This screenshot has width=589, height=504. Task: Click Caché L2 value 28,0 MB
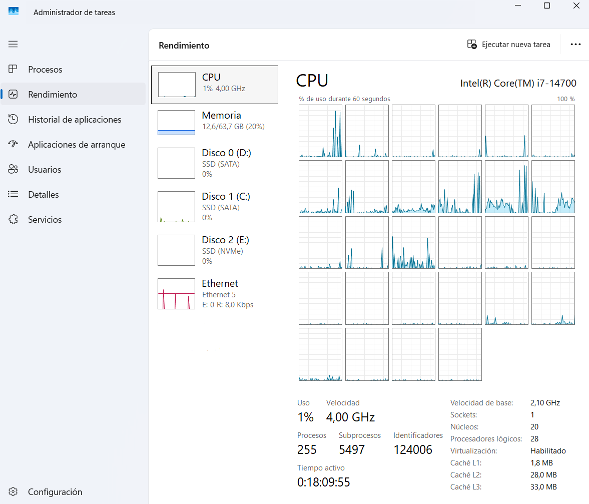click(x=543, y=474)
